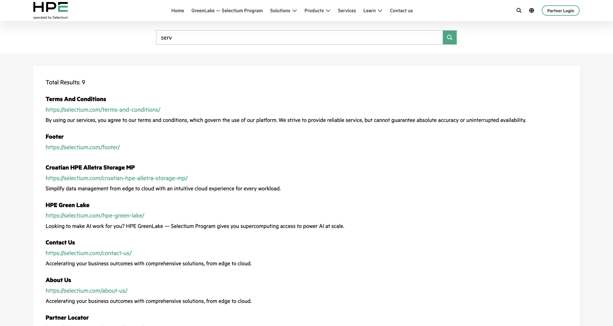Open Contact us in the navigation bar

click(x=401, y=10)
